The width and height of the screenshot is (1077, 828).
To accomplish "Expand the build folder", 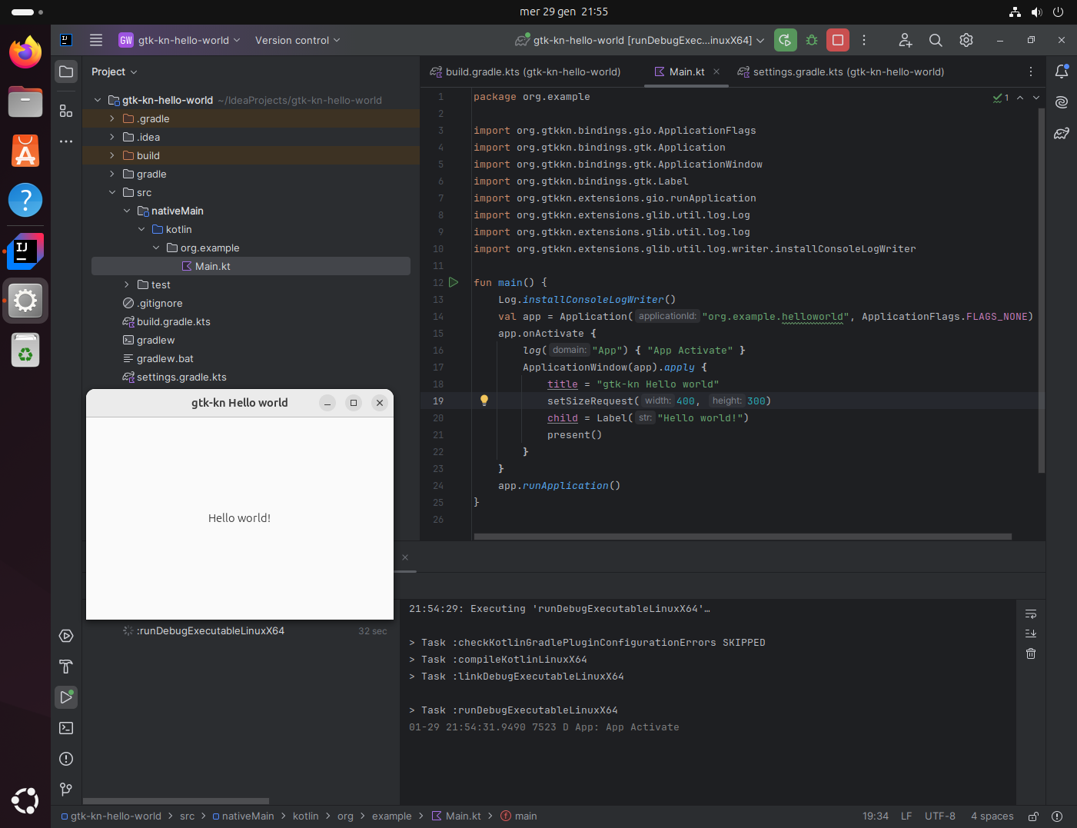I will 112,155.
